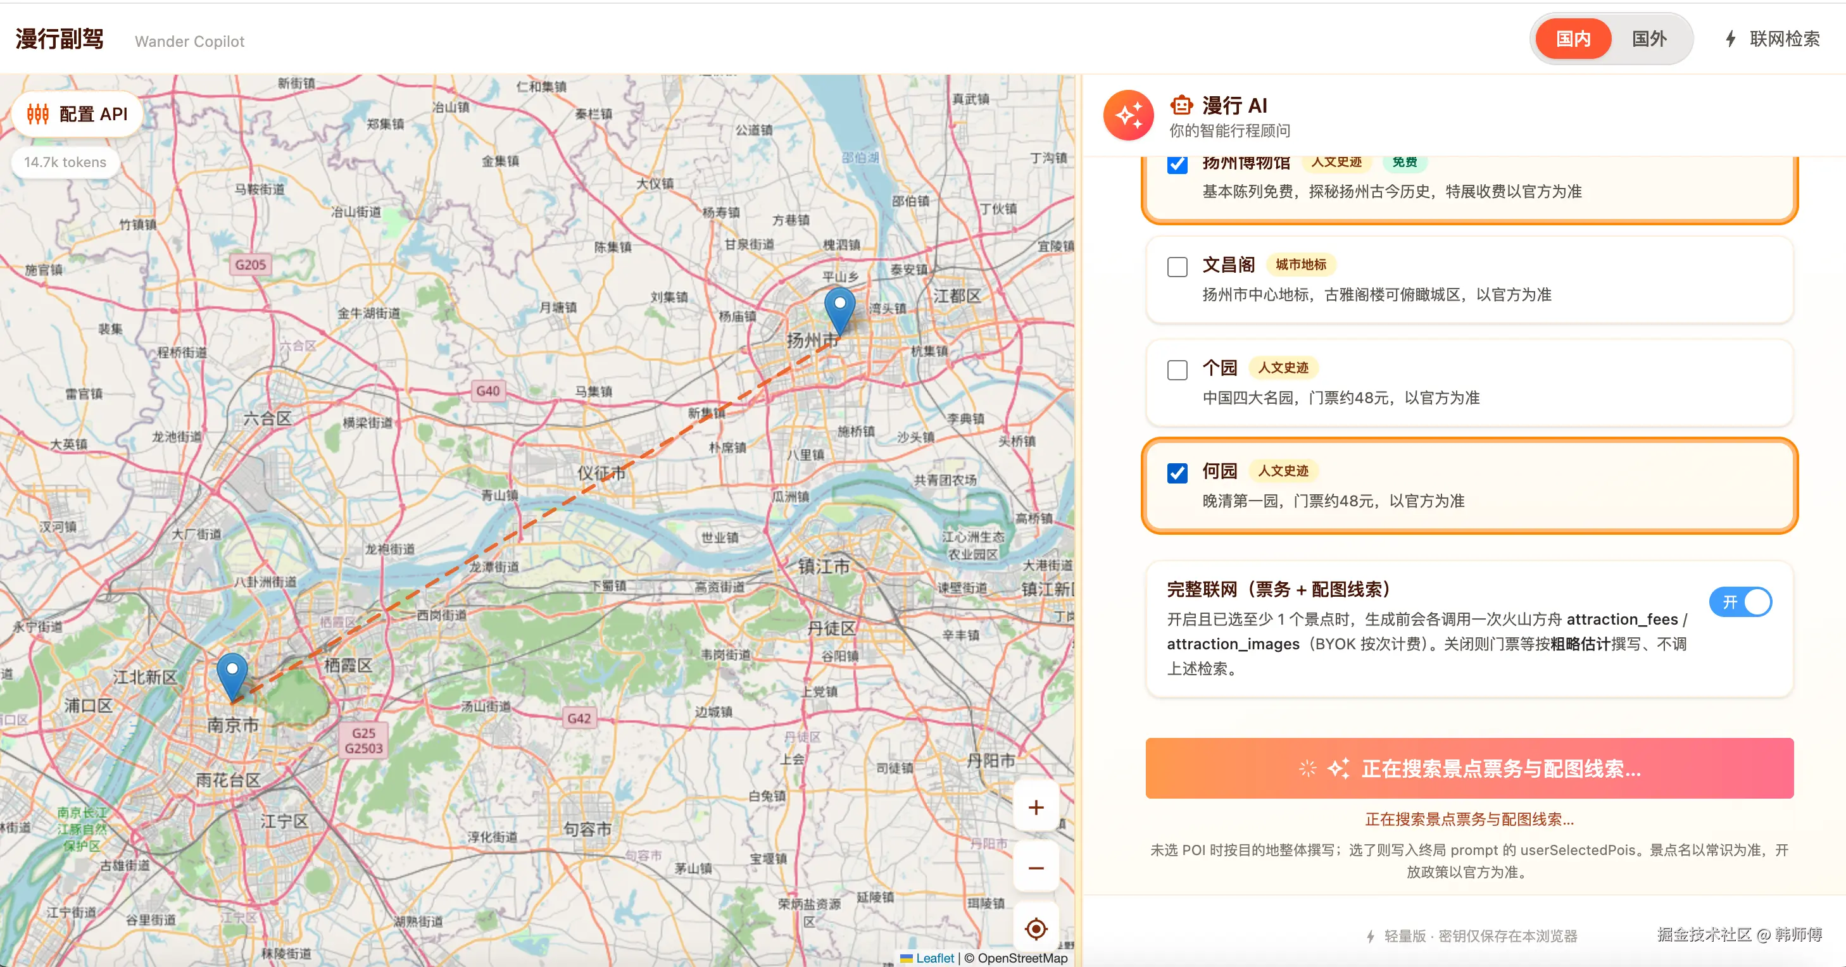This screenshot has width=1846, height=967.
Task: Click the G205 highway shield on map
Action: [250, 265]
